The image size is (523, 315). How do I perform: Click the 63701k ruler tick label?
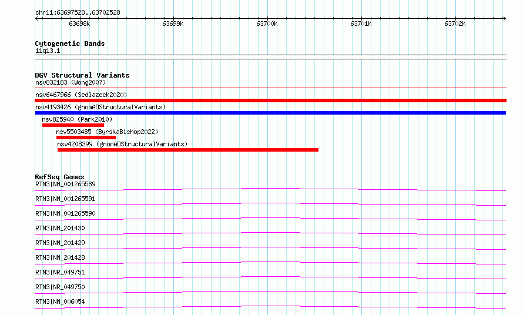coord(361,24)
